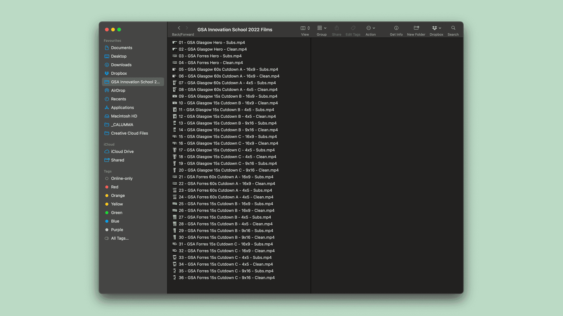Screen dimensions: 563x316
Task: Select the Red tag in sidebar
Action: click(x=114, y=187)
